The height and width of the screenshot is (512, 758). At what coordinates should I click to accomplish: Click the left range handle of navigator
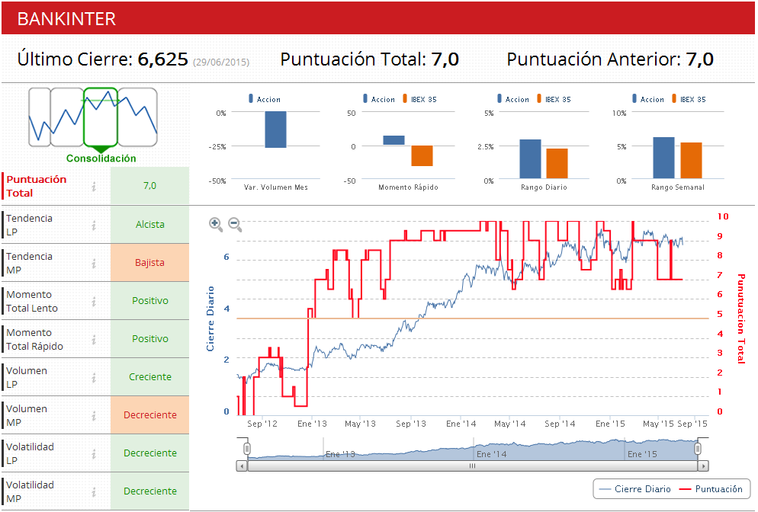coord(247,449)
